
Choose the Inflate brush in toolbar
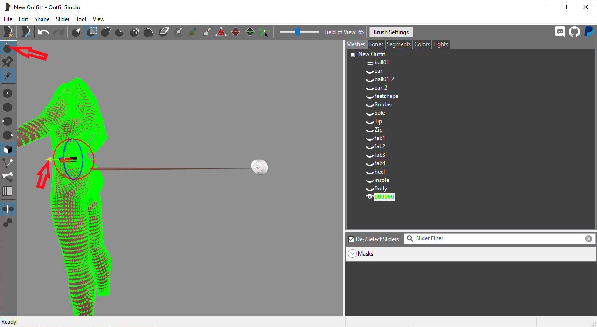click(105, 32)
